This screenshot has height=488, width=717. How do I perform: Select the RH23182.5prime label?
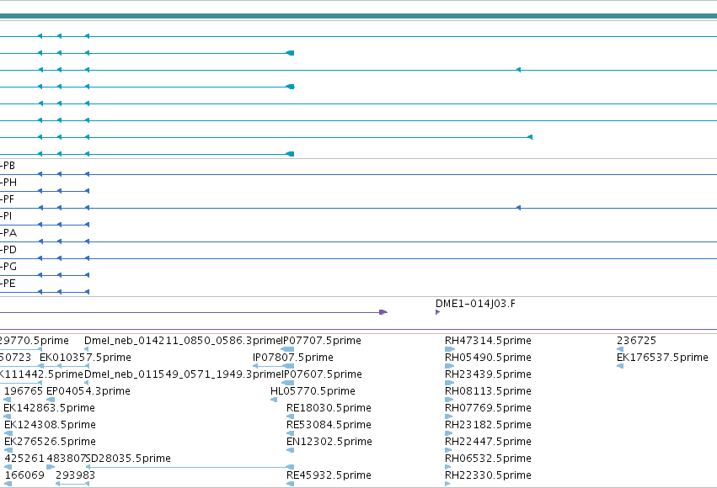point(488,425)
